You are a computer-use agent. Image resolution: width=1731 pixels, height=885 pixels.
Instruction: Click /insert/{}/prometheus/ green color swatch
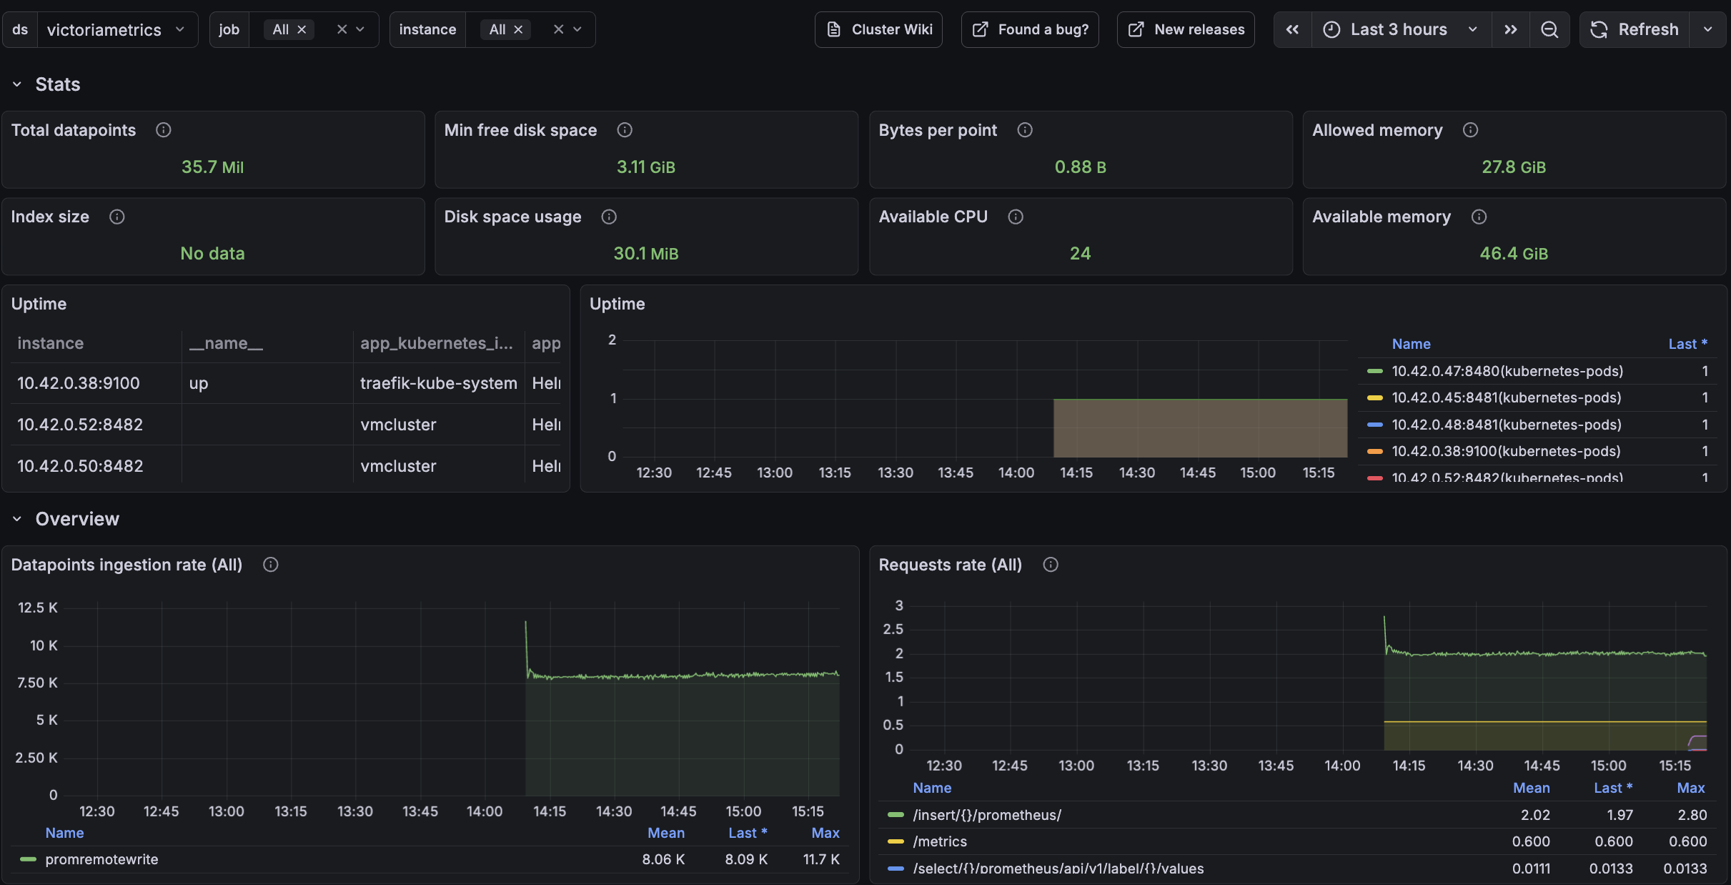pyautogui.click(x=896, y=815)
